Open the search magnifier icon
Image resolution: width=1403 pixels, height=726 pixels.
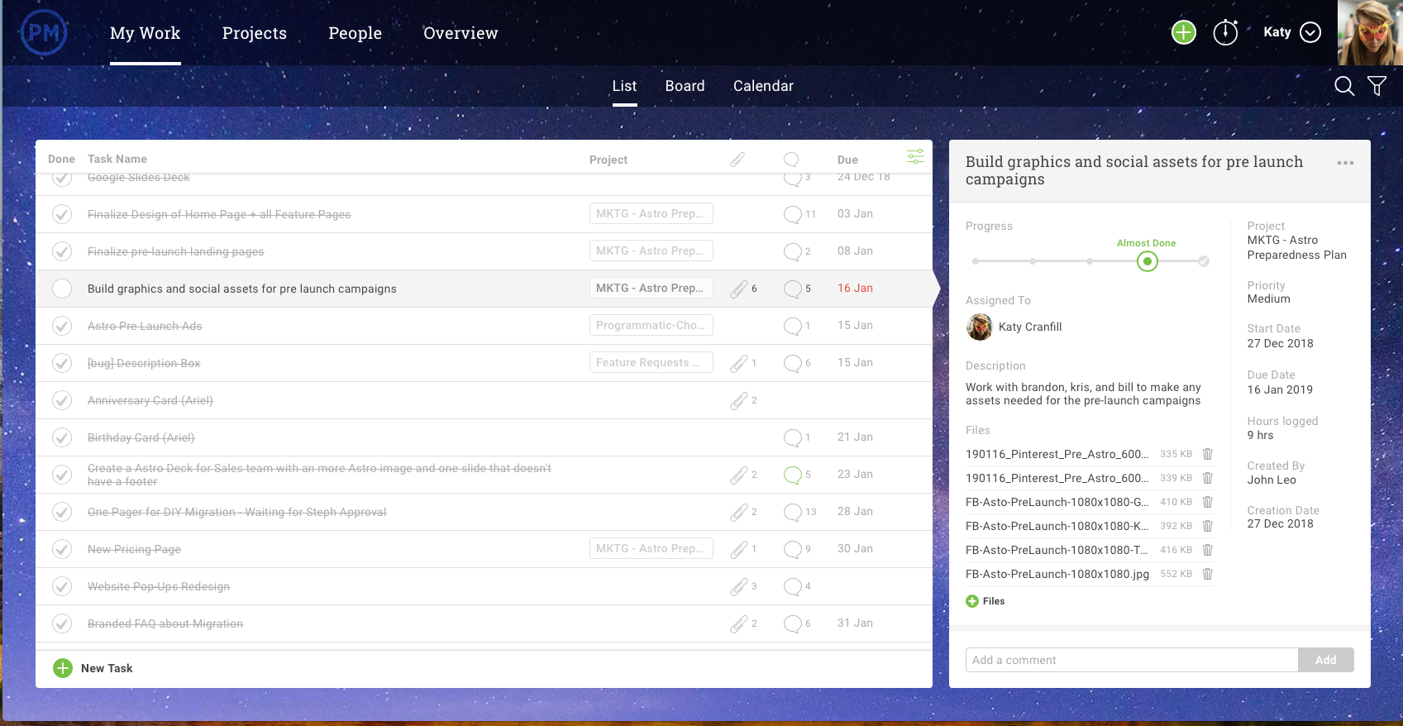[x=1344, y=86]
